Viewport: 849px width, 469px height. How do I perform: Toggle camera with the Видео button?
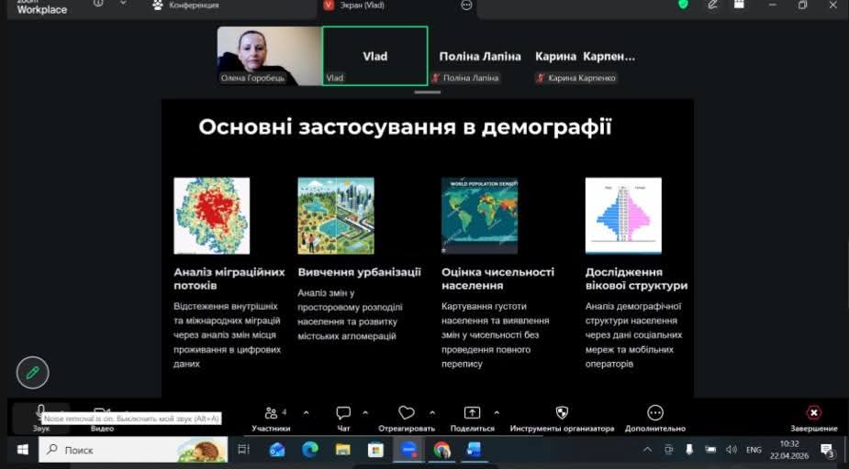pos(101,415)
